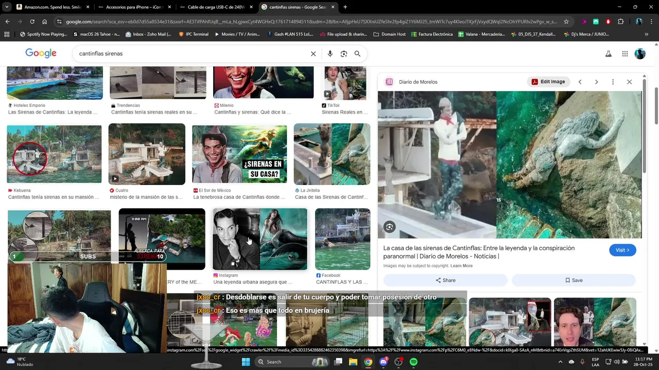
Task: Close the image preview panel
Action: coord(629,82)
